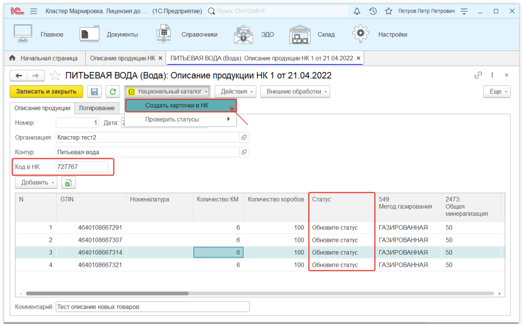Image resolution: width=523 pixels, height=324 pixels.
Task: Close the Описание продукции НК list tab
Action: 160,58
